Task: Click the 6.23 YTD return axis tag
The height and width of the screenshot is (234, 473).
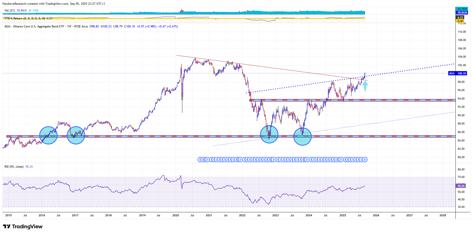Action: tap(460, 17)
